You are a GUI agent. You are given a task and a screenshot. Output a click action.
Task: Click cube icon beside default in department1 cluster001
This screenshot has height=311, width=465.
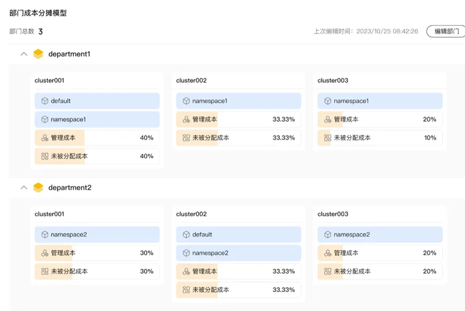(x=45, y=101)
